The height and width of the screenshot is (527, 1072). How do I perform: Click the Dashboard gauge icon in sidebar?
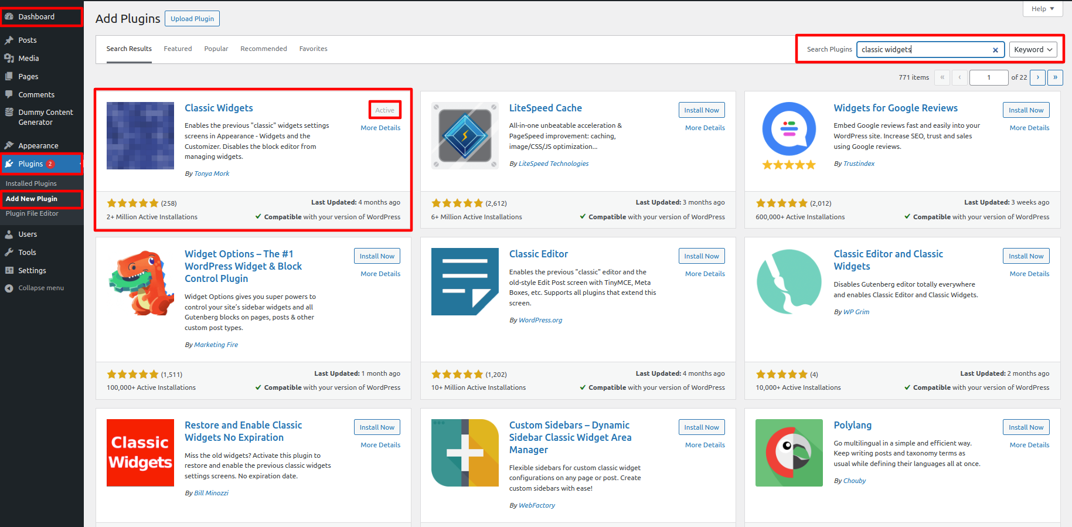(9, 16)
